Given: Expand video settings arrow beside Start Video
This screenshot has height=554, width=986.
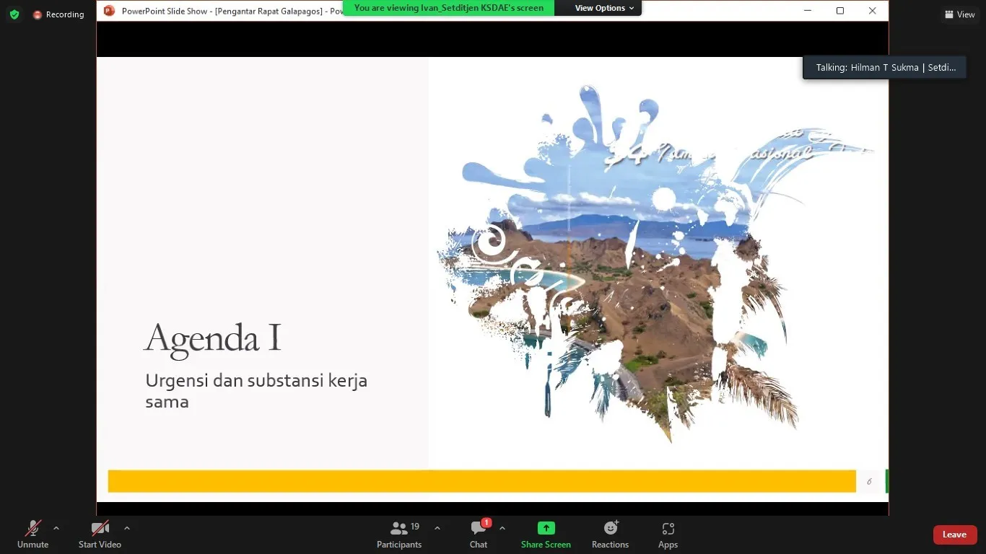Looking at the screenshot, I should (127, 528).
